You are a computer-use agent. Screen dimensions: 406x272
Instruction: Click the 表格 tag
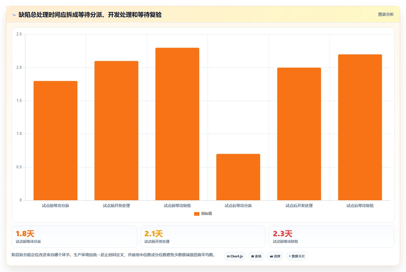point(256,256)
